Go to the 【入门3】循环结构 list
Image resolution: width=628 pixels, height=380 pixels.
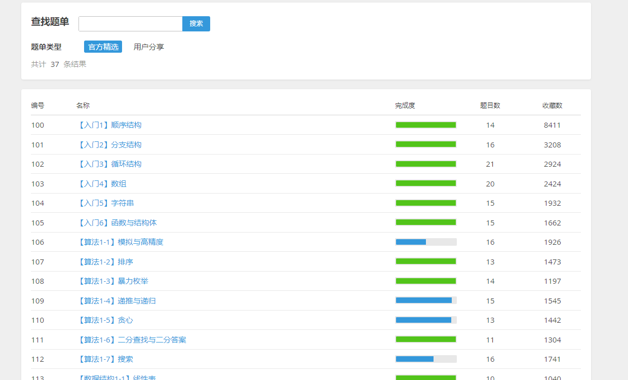click(x=109, y=164)
